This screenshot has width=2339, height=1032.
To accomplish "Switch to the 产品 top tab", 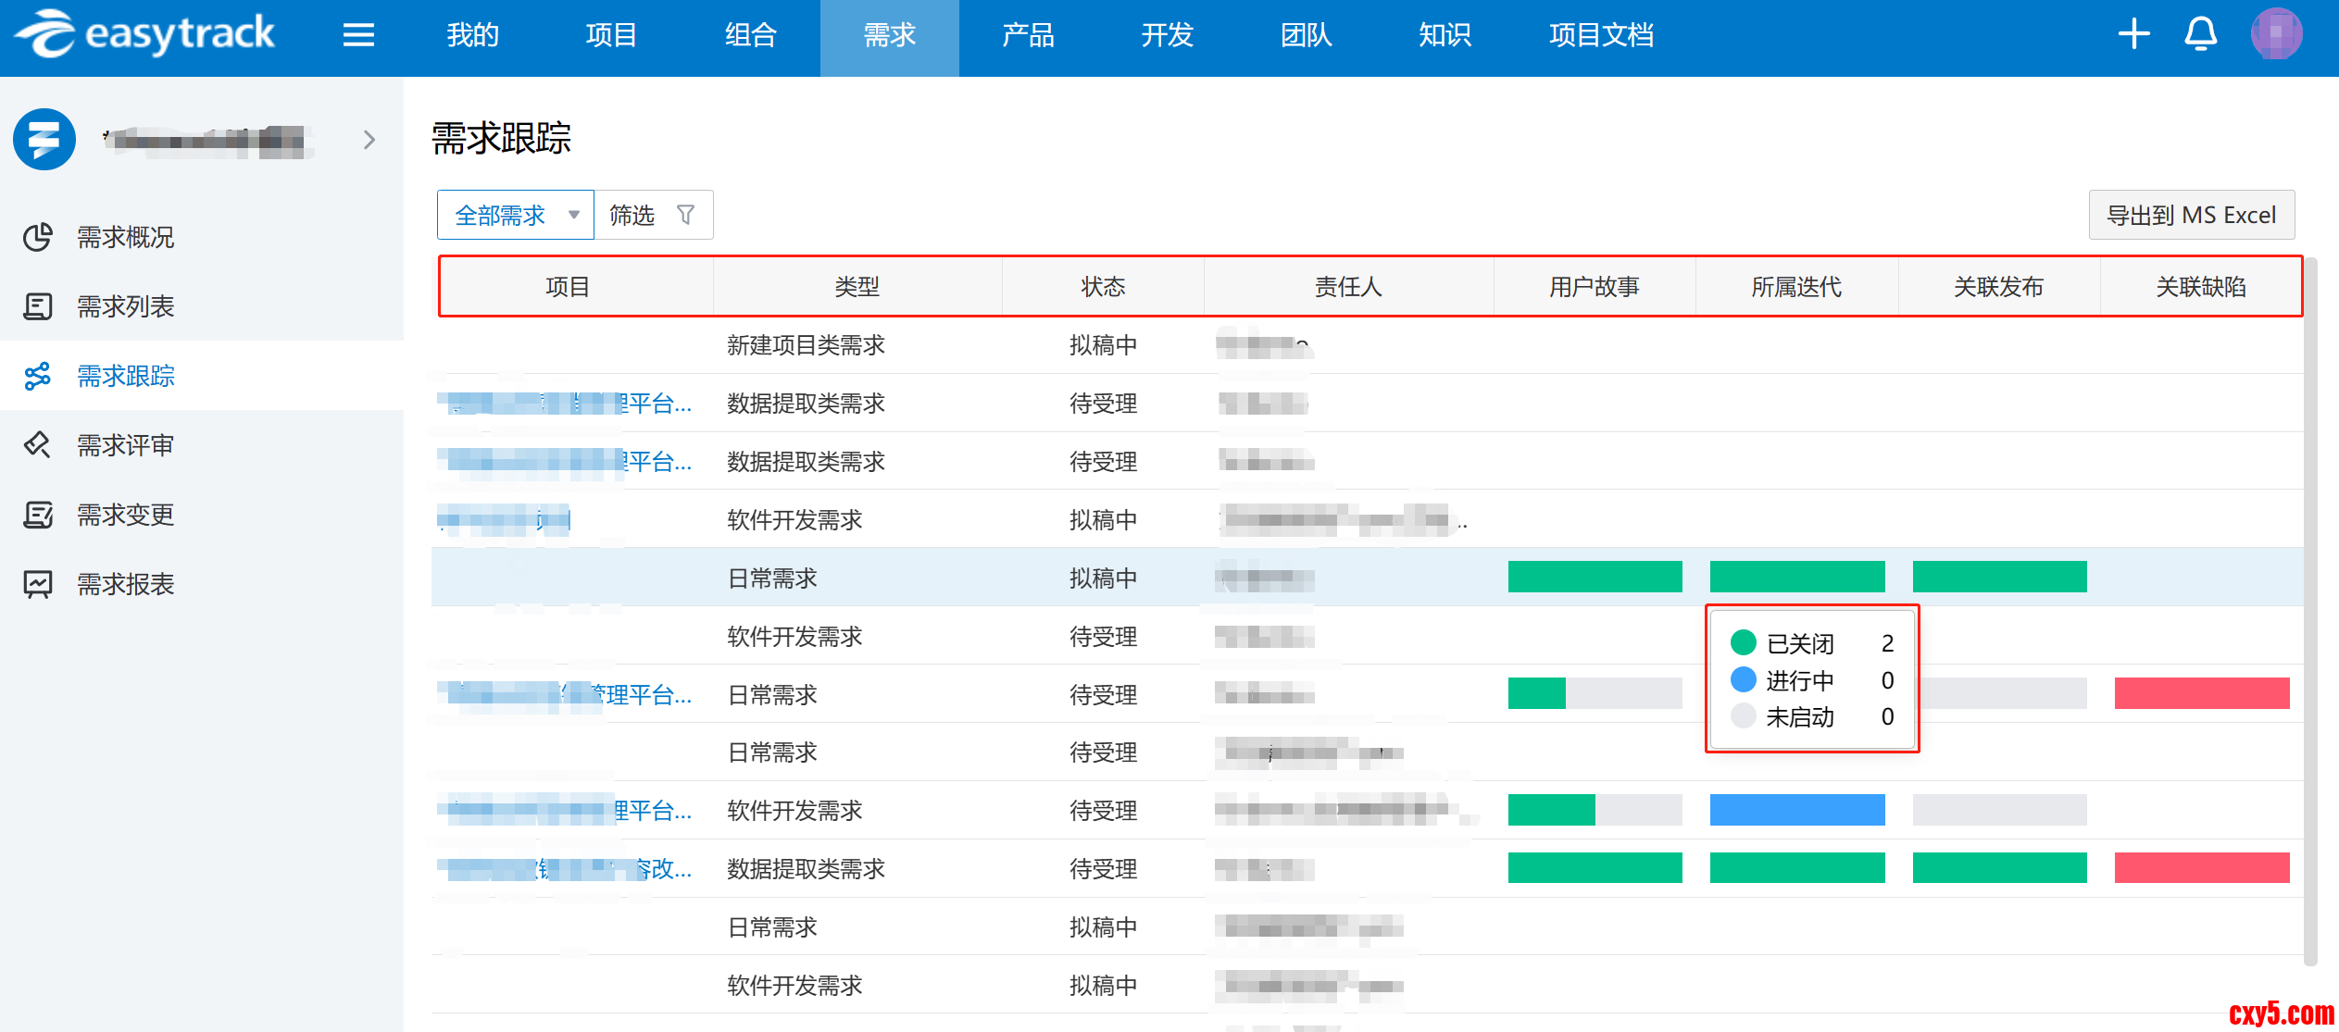I will tap(1028, 35).
